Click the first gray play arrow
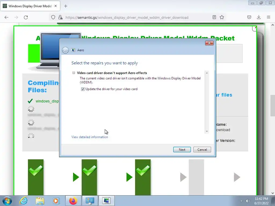 pos(183,177)
